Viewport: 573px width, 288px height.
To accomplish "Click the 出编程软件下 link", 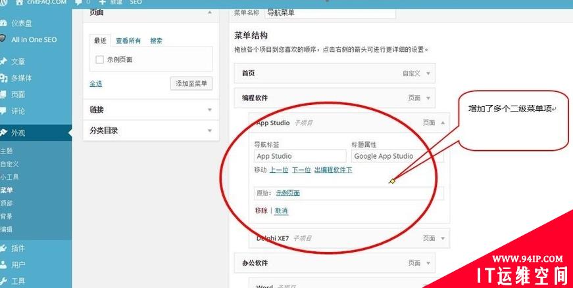I will (x=334, y=170).
